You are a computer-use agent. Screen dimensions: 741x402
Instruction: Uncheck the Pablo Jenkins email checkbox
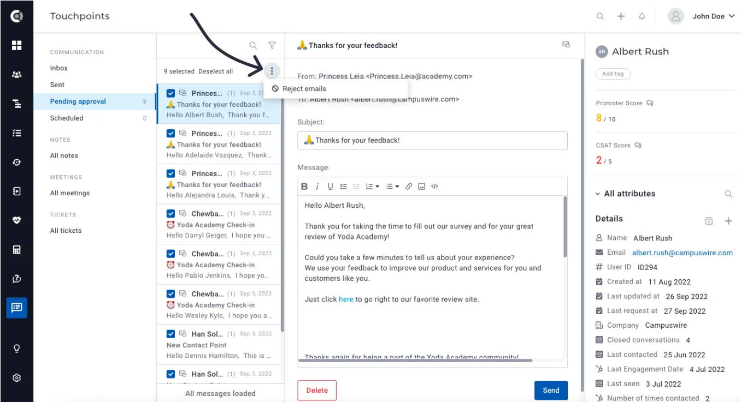pos(170,254)
